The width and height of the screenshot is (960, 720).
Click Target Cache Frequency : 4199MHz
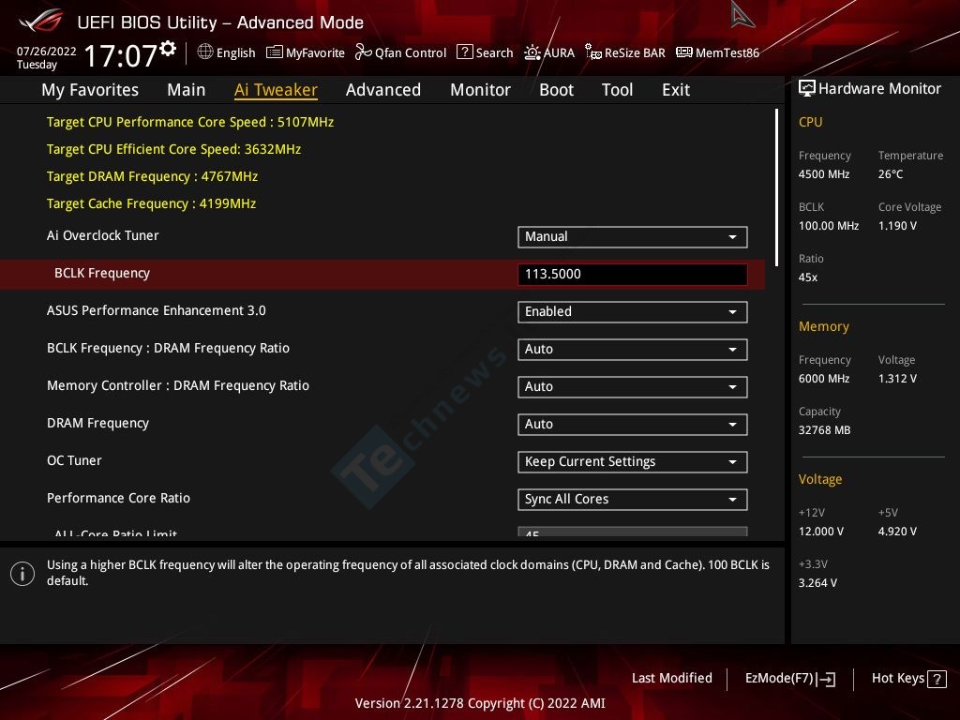pyautogui.click(x=151, y=203)
